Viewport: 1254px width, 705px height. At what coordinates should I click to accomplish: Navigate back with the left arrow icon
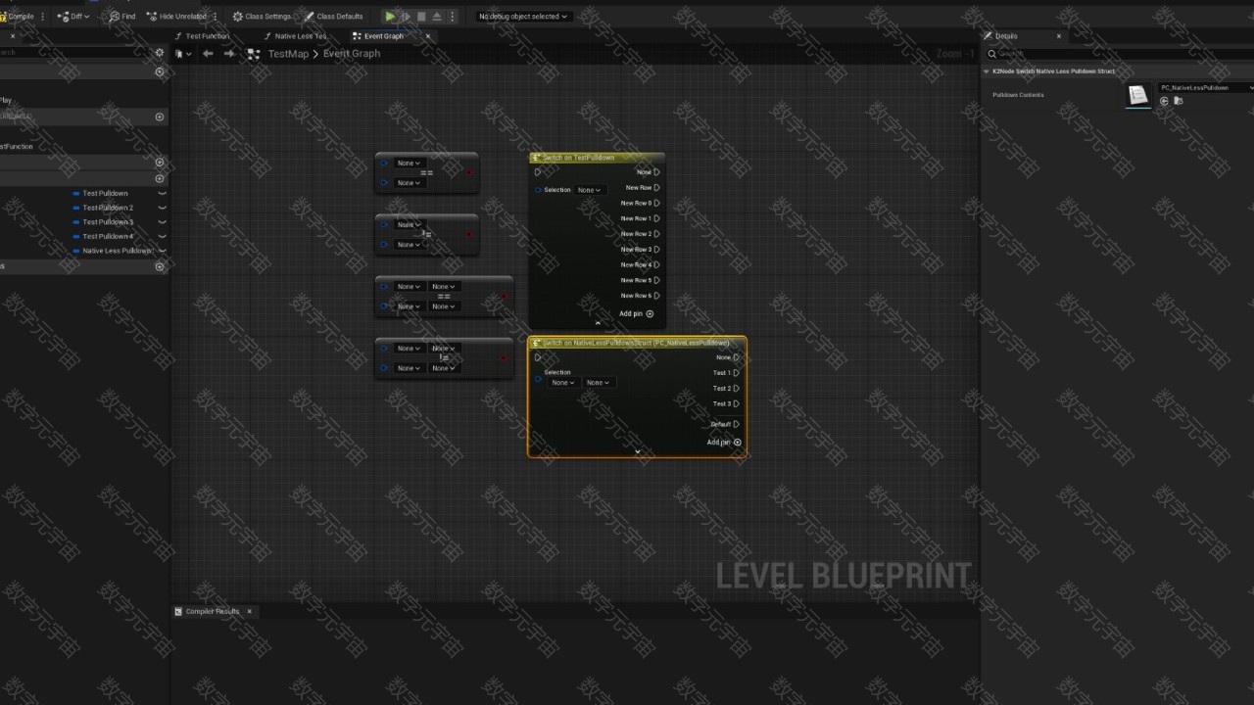pos(208,54)
